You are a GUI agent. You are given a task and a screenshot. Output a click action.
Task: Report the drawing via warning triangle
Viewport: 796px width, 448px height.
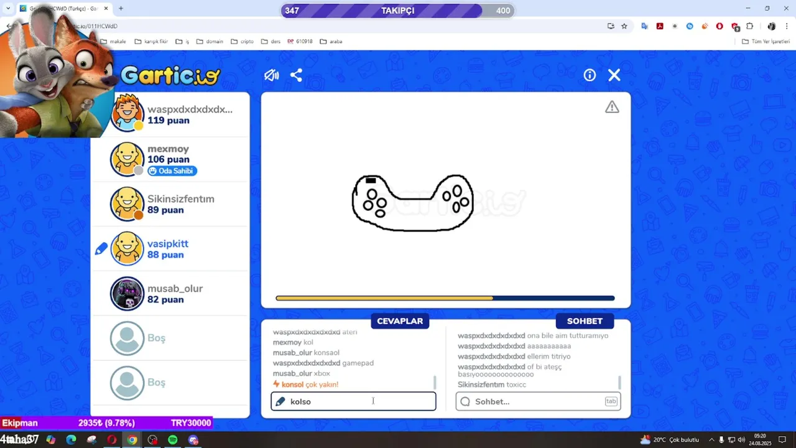click(612, 107)
